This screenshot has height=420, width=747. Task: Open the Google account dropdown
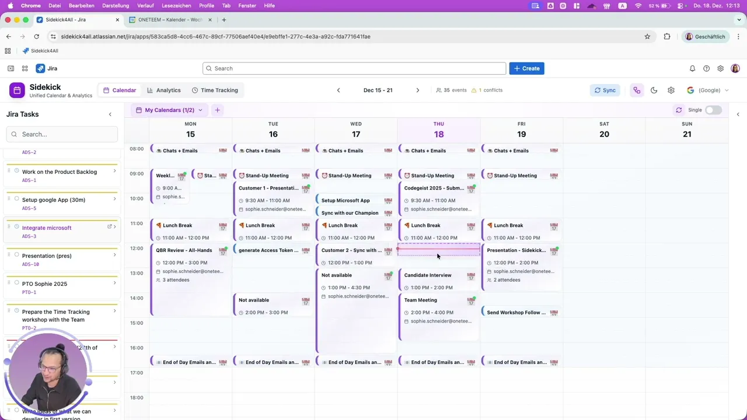708,90
